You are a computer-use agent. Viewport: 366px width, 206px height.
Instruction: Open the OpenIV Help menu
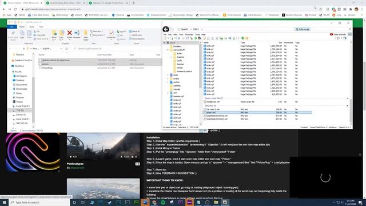pyautogui.click(x=204, y=34)
